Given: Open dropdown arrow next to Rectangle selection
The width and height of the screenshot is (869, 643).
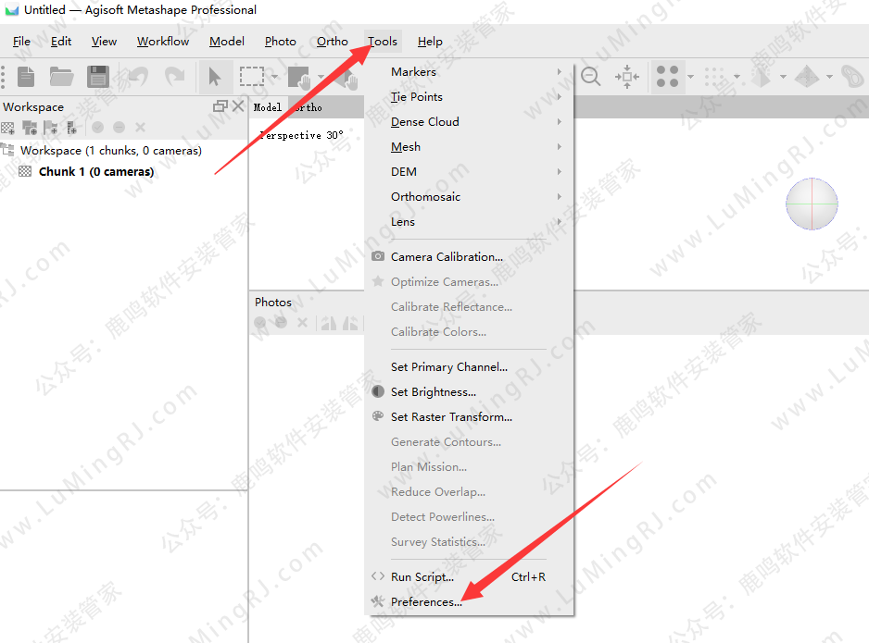Looking at the screenshot, I should 274,77.
